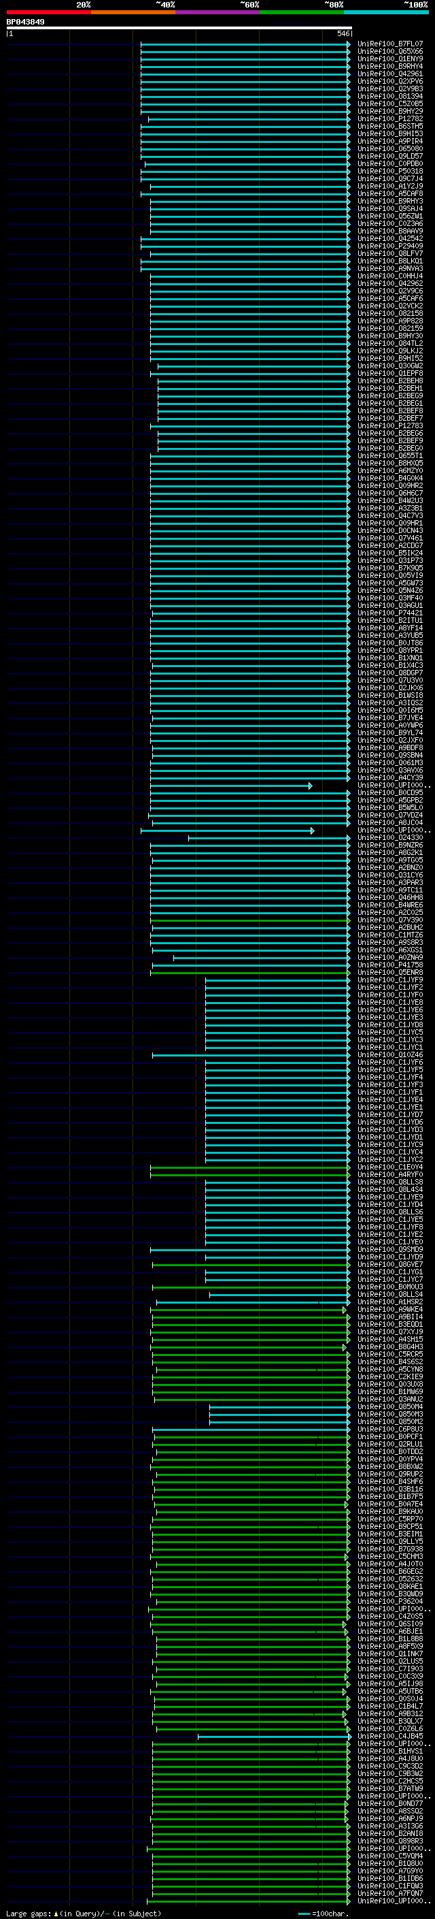Select the UniRef100_Q56ZW1 label
The height and width of the screenshot is (1919, 435).
[x=390, y=216]
